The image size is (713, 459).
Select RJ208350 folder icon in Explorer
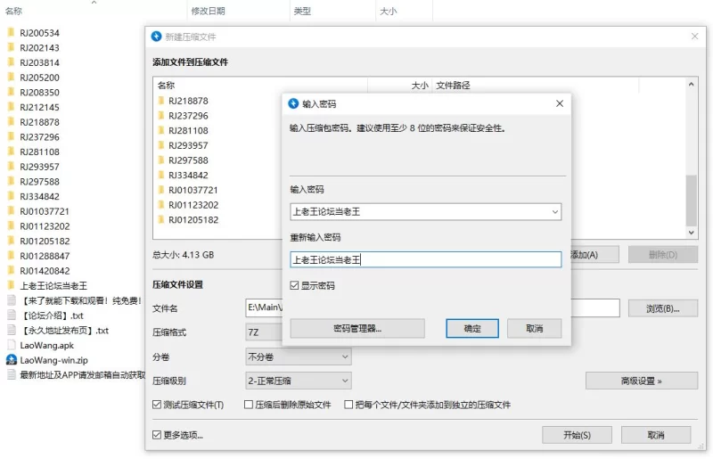coord(11,92)
